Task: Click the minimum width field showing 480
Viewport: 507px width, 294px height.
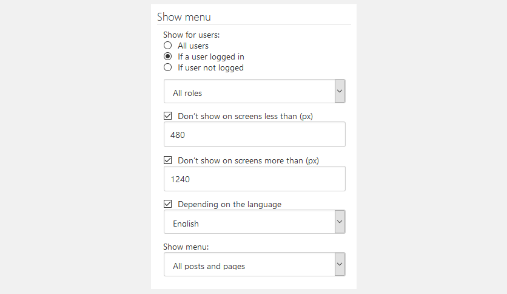Action: tap(254, 134)
